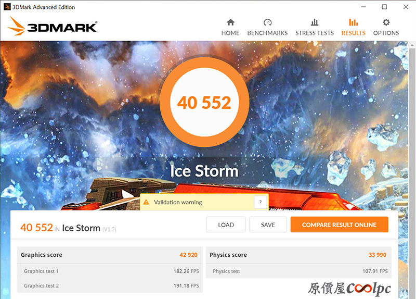Click the Validation warning banner text

click(x=178, y=202)
